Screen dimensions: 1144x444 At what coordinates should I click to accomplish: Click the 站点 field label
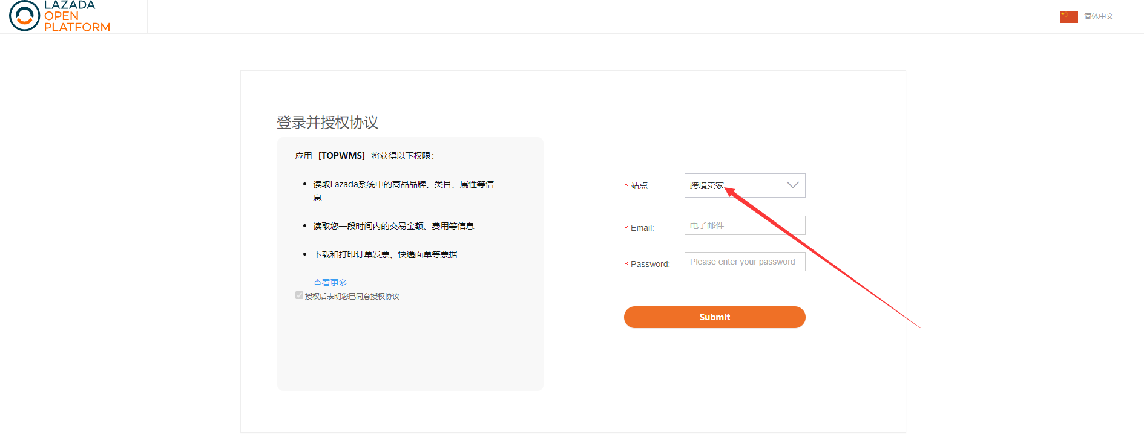pos(639,185)
